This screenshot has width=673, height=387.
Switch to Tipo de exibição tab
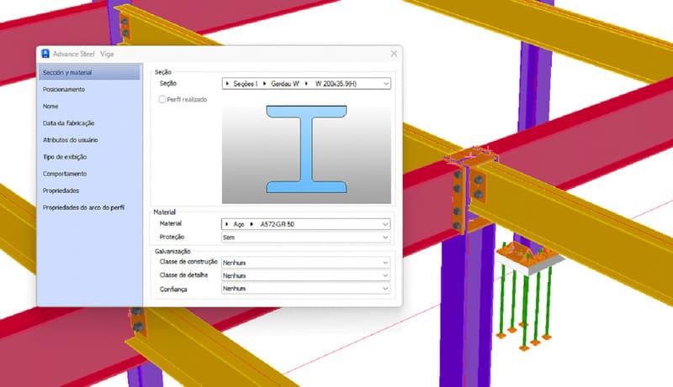pyautogui.click(x=65, y=157)
